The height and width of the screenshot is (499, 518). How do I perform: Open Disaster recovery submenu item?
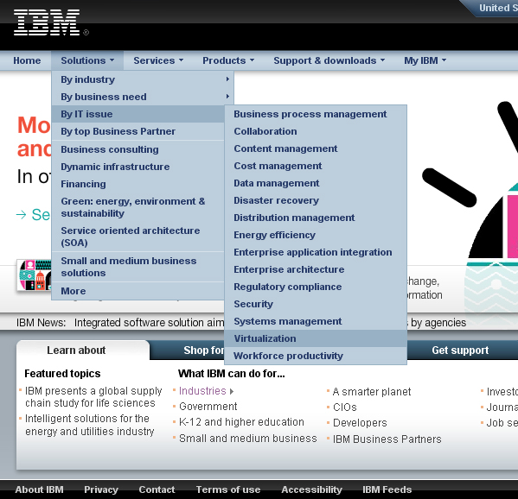316,200
